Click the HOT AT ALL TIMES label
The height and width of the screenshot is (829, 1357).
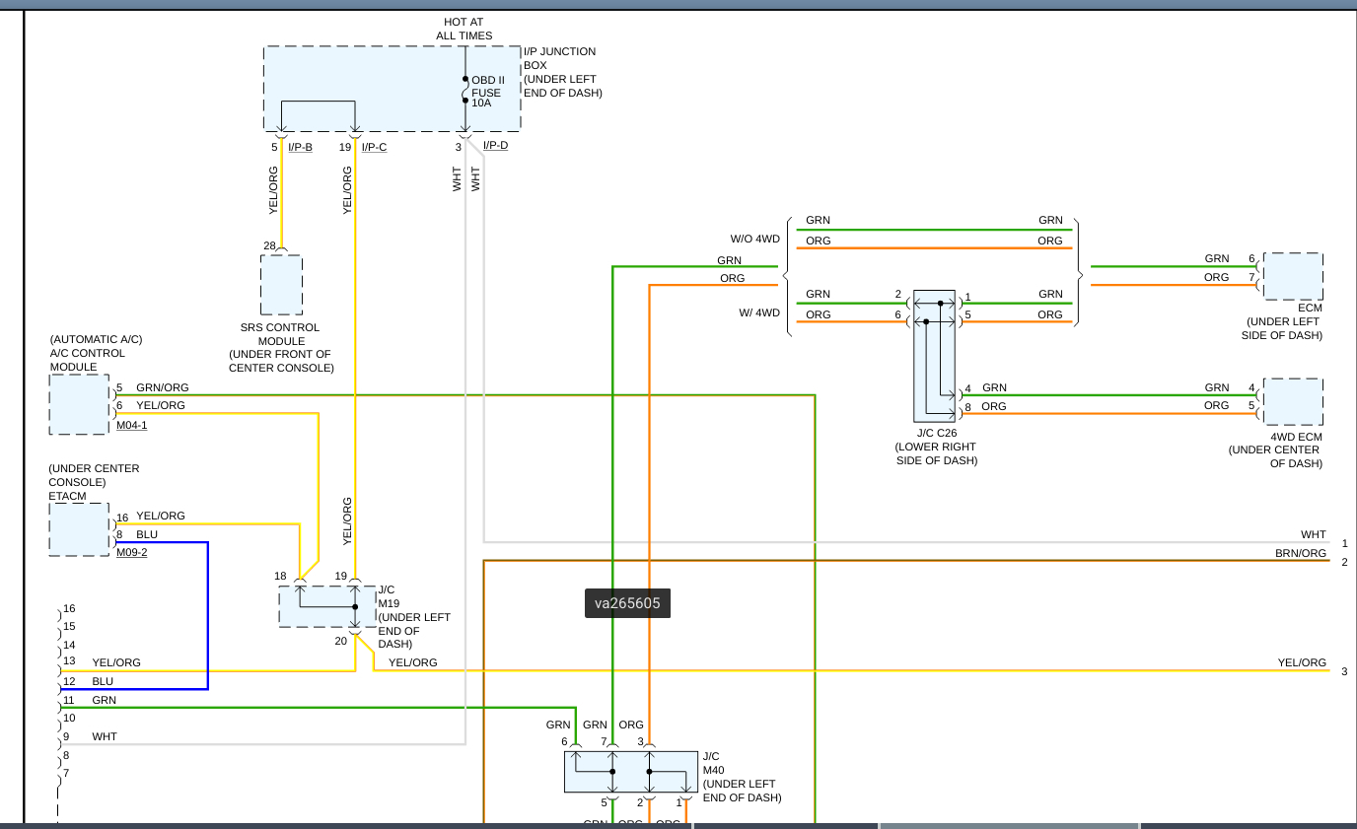coord(464,29)
